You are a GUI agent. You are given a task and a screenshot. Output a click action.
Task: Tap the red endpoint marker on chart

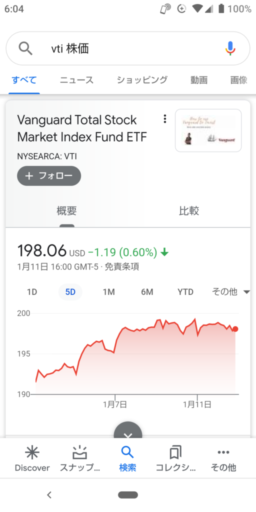point(235,329)
